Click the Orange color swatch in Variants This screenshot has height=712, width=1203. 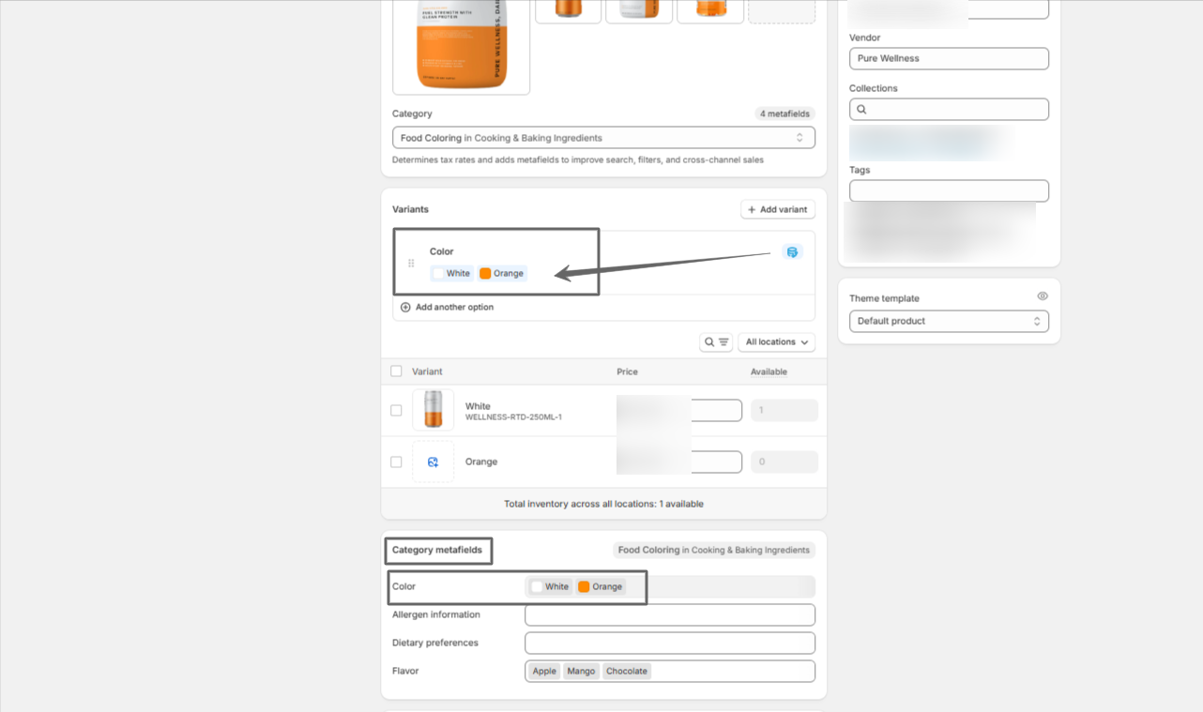tap(502, 274)
